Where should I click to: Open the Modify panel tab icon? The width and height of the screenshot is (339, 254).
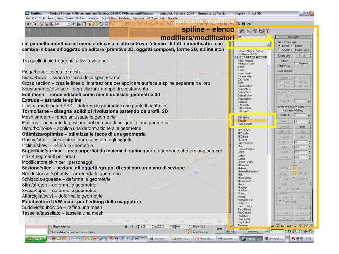coord(242,31)
